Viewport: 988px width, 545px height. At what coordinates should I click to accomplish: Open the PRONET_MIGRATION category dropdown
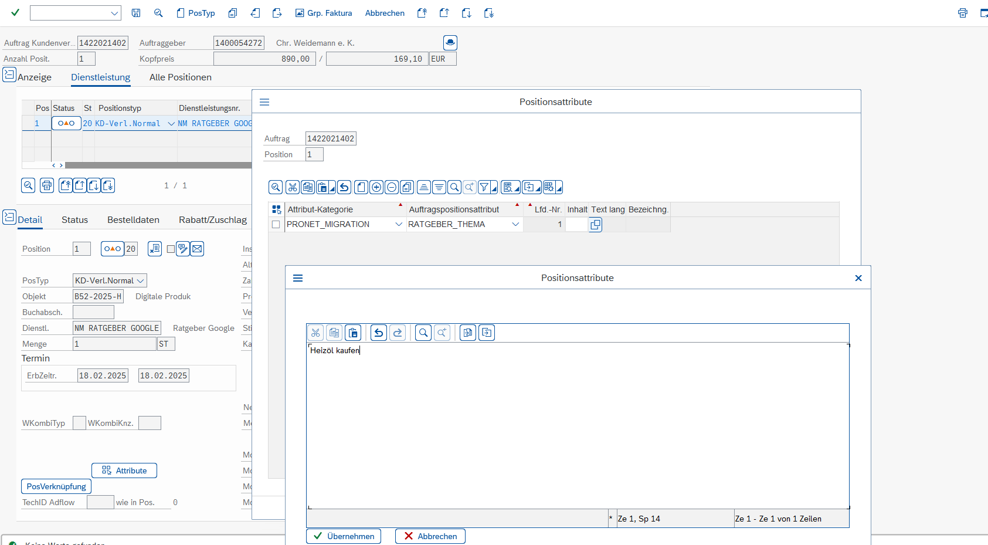tap(399, 225)
